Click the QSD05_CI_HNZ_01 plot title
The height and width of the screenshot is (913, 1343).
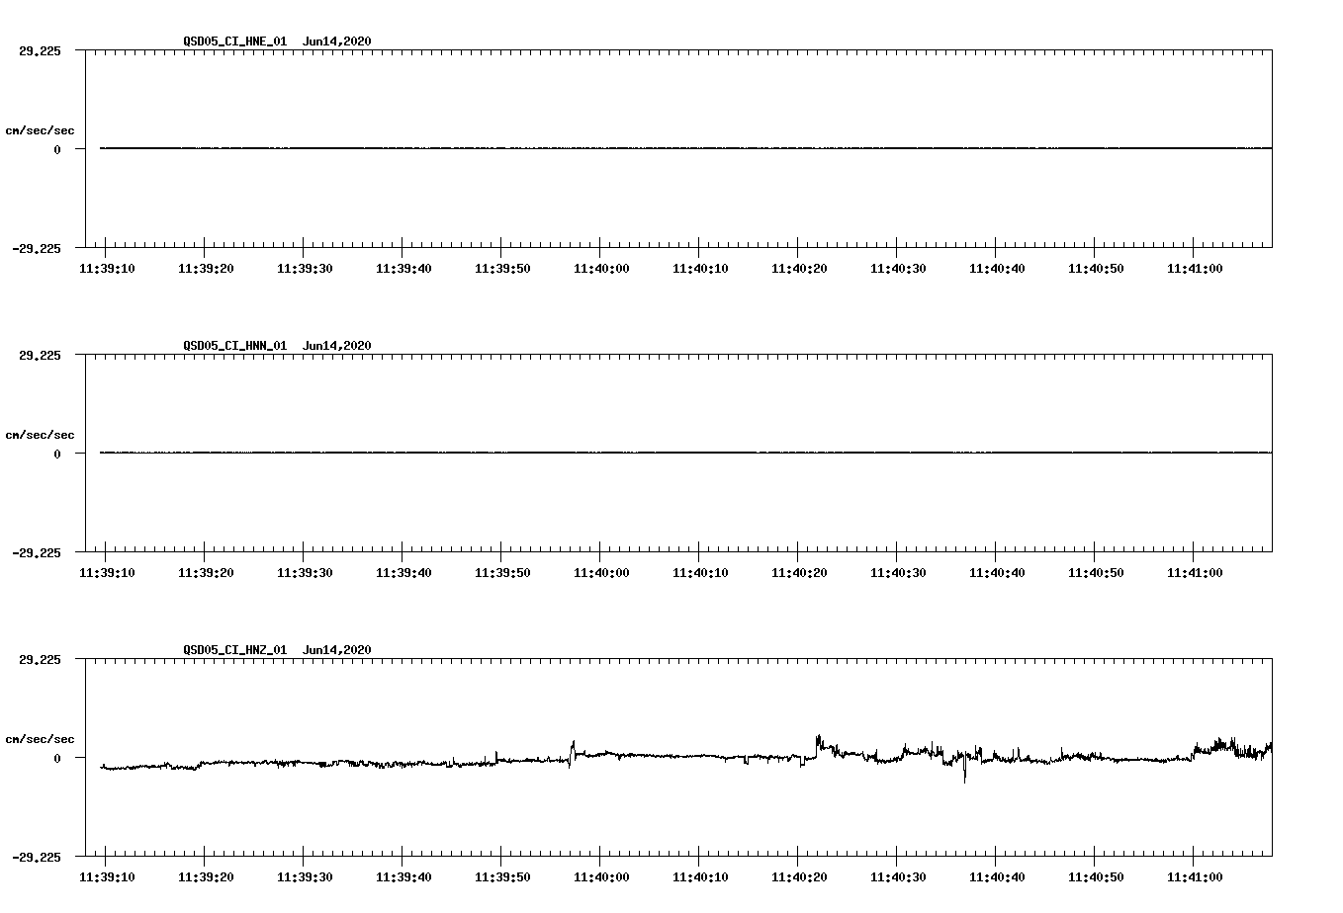point(277,649)
